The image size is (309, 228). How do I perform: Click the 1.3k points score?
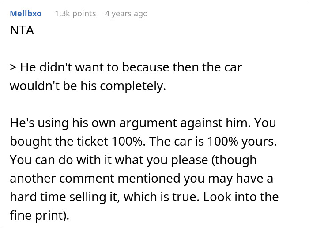click(x=75, y=14)
